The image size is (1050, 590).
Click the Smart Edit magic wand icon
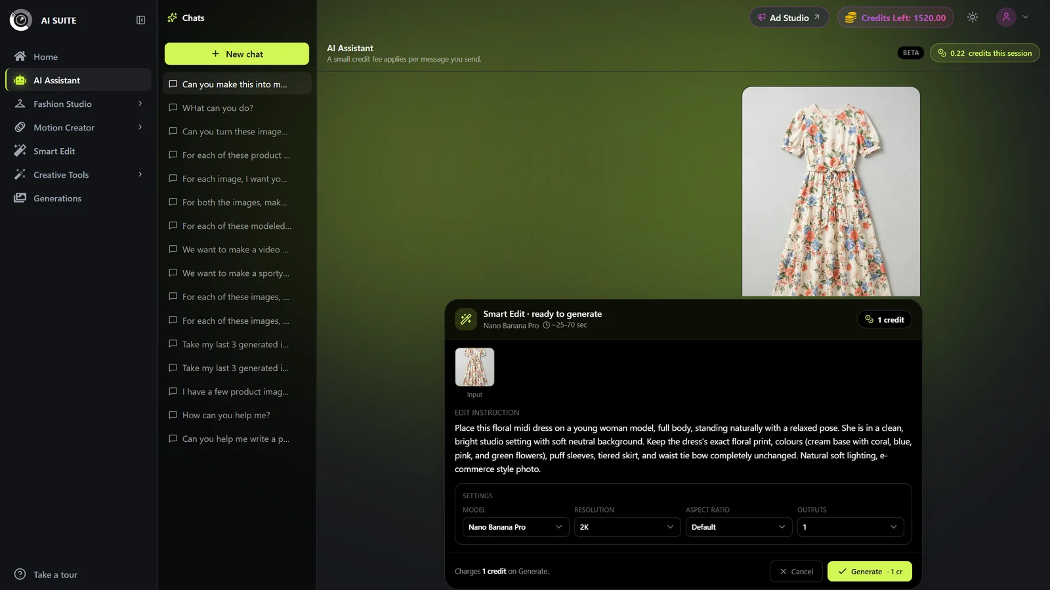pyautogui.click(x=466, y=319)
